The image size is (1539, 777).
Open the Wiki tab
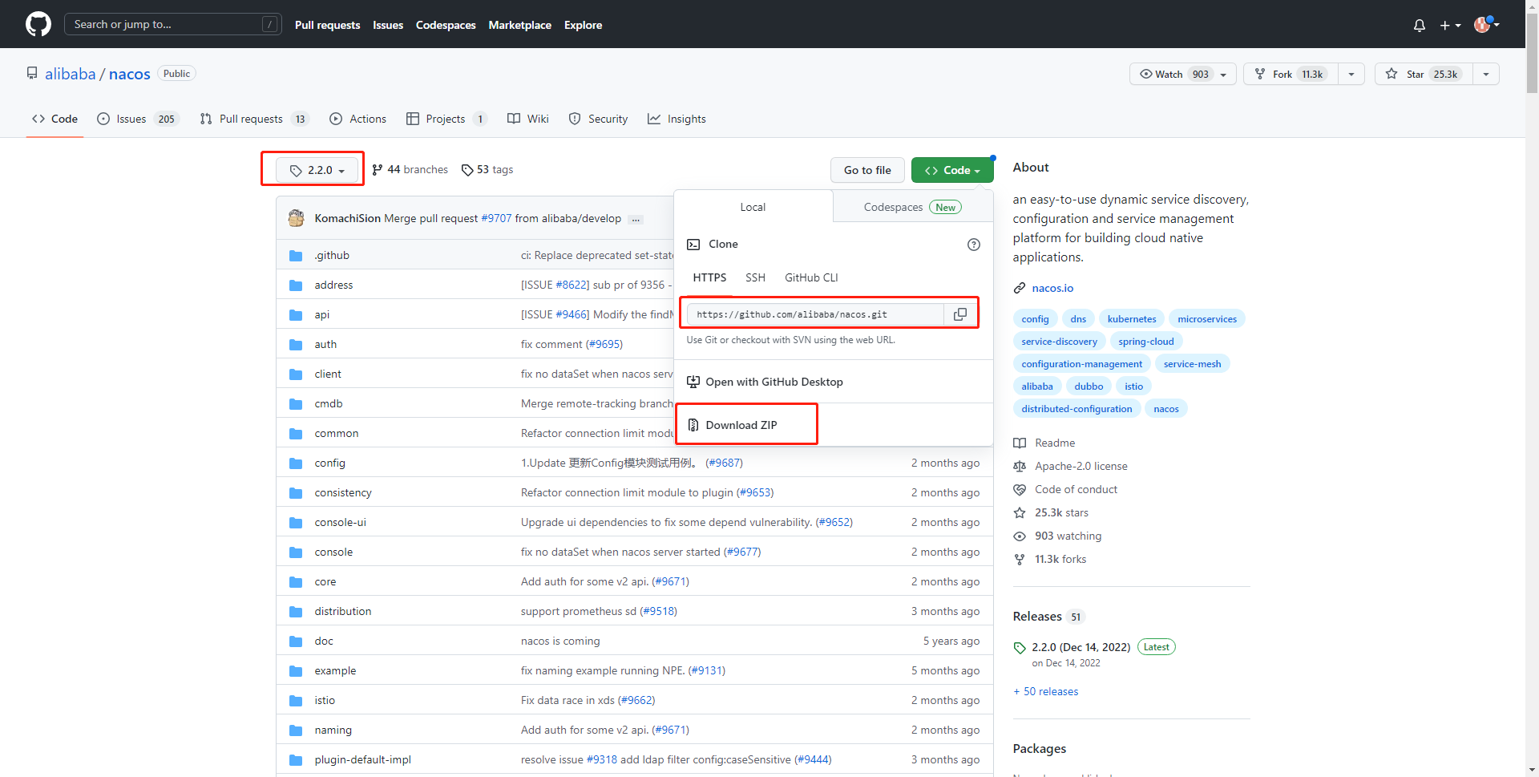(528, 119)
